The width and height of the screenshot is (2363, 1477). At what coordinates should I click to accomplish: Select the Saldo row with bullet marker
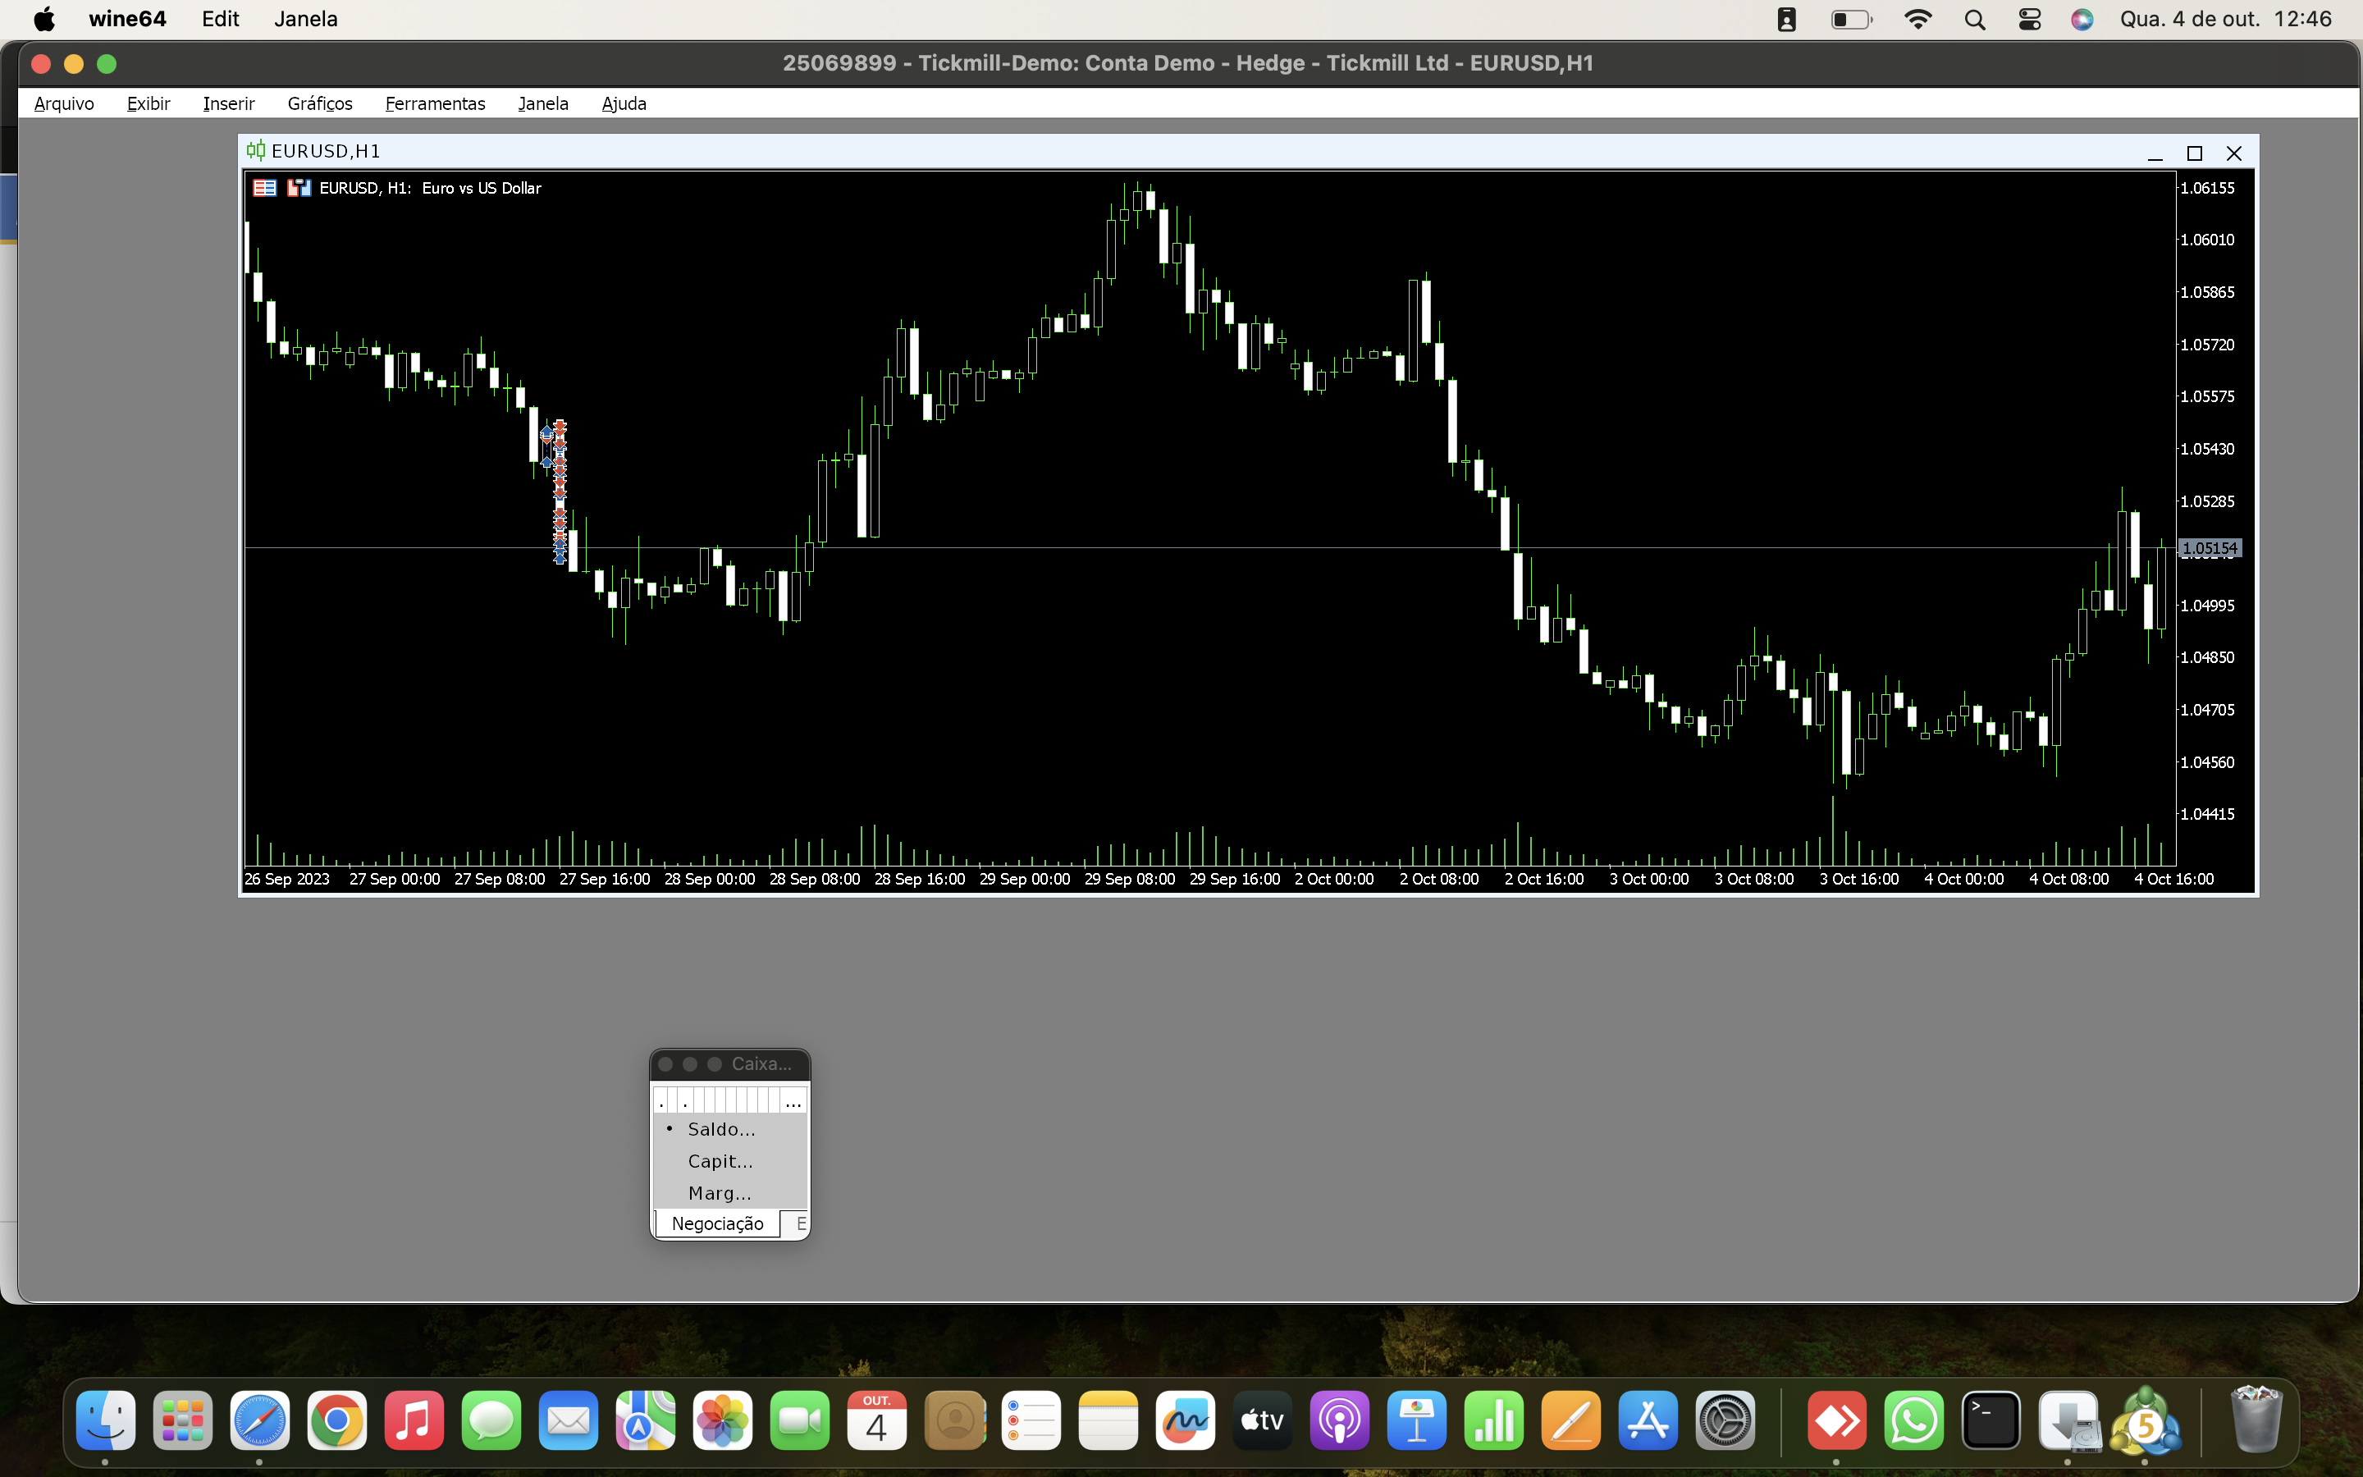tap(720, 1129)
